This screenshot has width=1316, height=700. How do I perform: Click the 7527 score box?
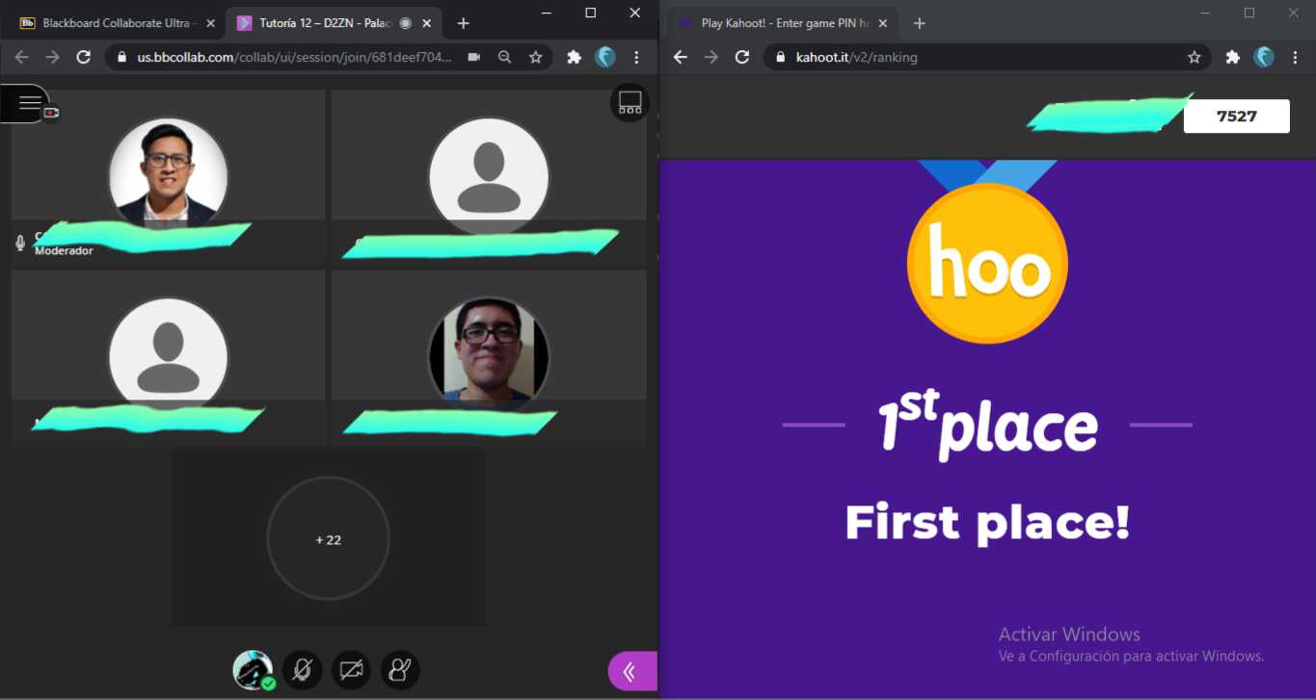point(1236,117)
